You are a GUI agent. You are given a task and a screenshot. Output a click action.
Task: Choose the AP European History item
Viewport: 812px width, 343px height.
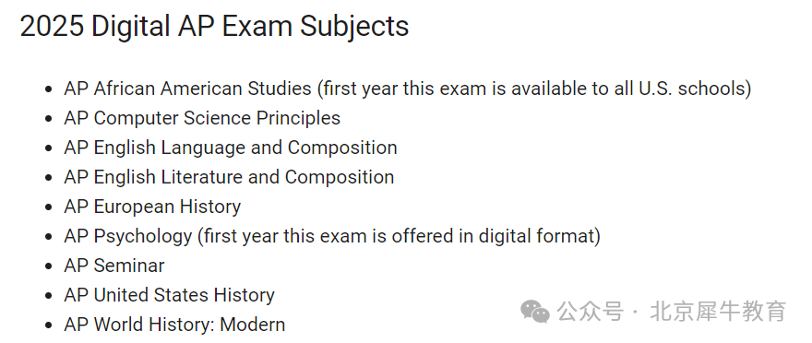point(152,207)
